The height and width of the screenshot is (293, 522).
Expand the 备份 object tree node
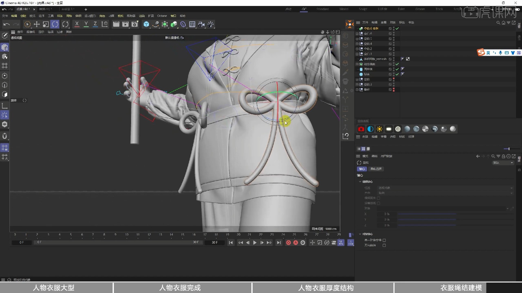point(357,90)
